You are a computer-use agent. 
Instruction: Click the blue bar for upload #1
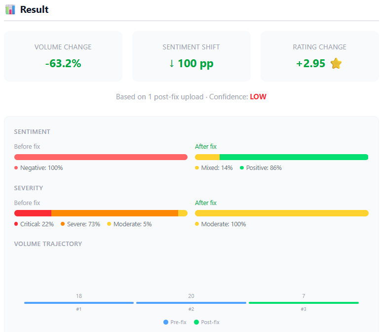point(79,303)
